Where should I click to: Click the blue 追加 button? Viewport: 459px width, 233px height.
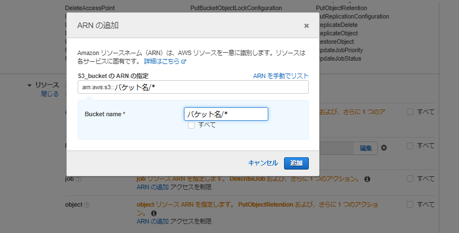point(296,163)
